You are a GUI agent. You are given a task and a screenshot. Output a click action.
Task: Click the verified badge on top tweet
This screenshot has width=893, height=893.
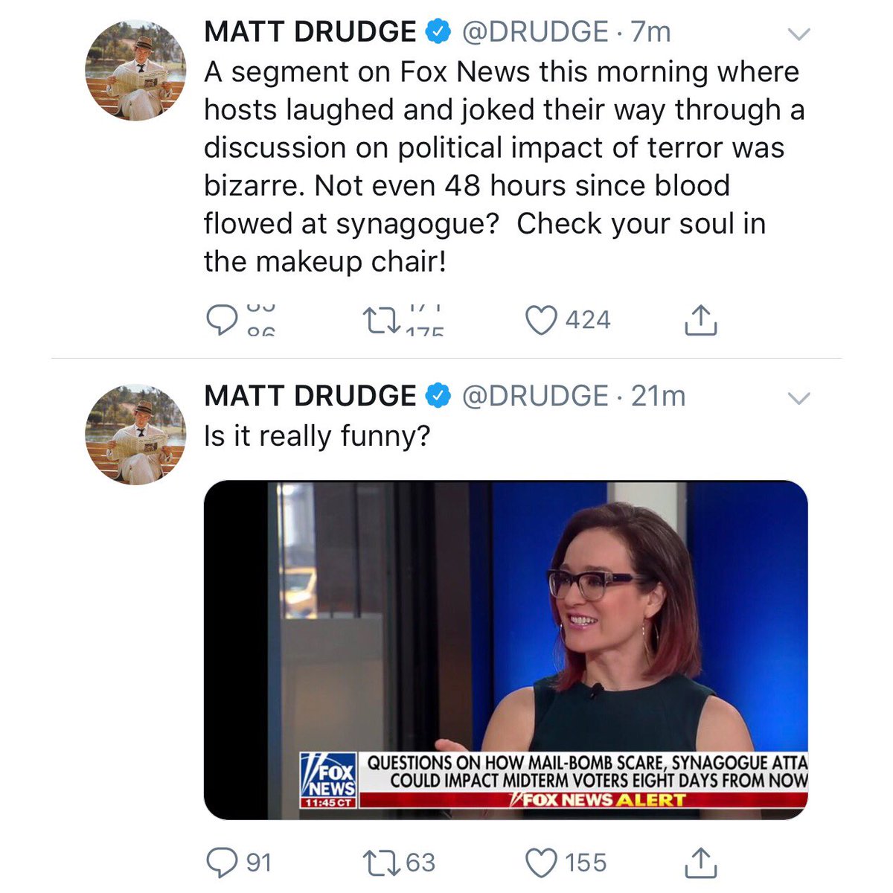[438, 31]
